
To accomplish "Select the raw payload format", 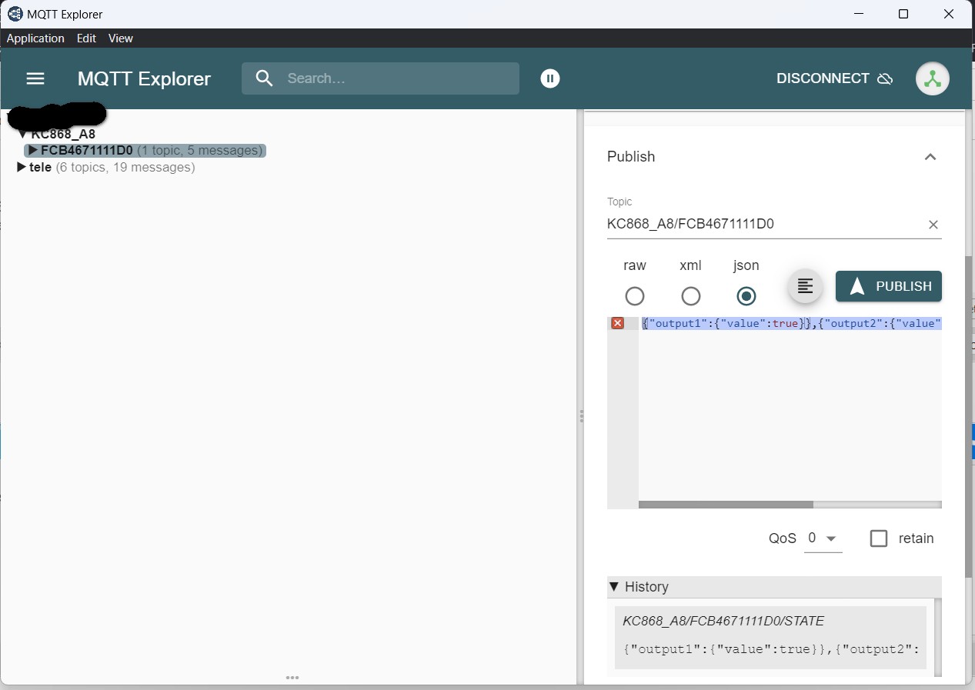I will [634, 296].
